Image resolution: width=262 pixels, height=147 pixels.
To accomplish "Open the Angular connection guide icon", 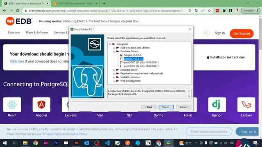I will pos(41,105).
